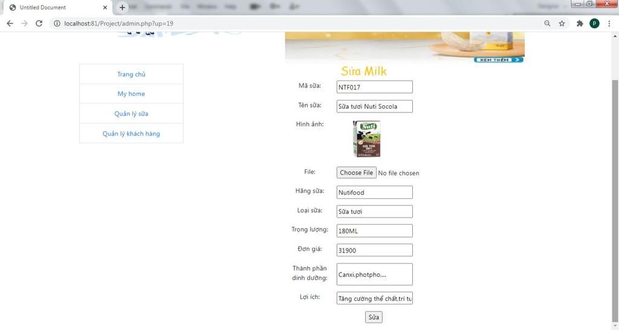
Task: Edit the Thành phần dinh dưỡng textarea
Action: click(x=375, y=274)
